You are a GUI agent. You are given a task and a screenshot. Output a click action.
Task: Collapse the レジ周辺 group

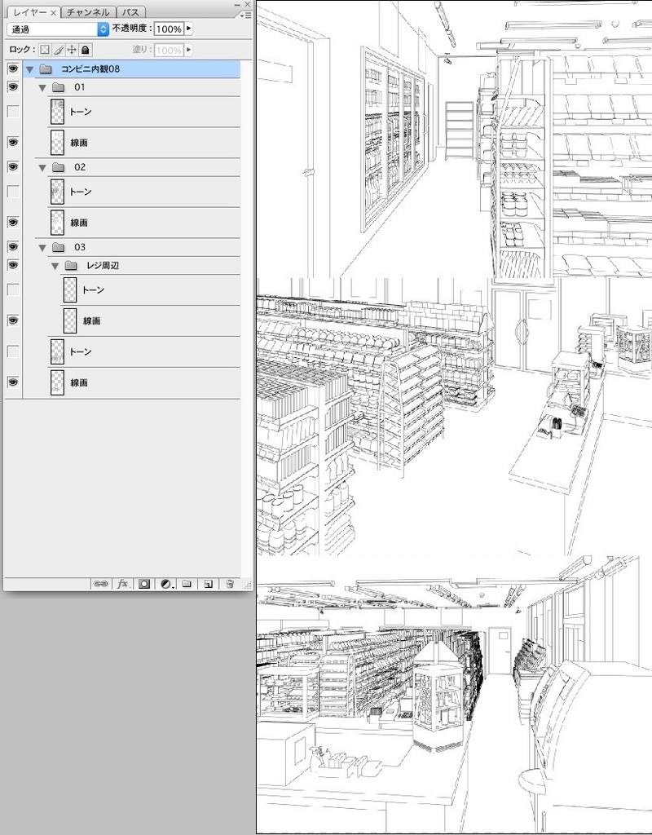[x=54, y=265]
